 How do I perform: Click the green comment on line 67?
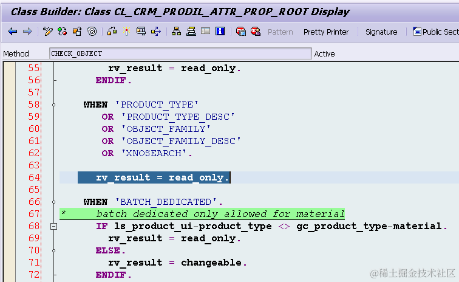(202, 214)
